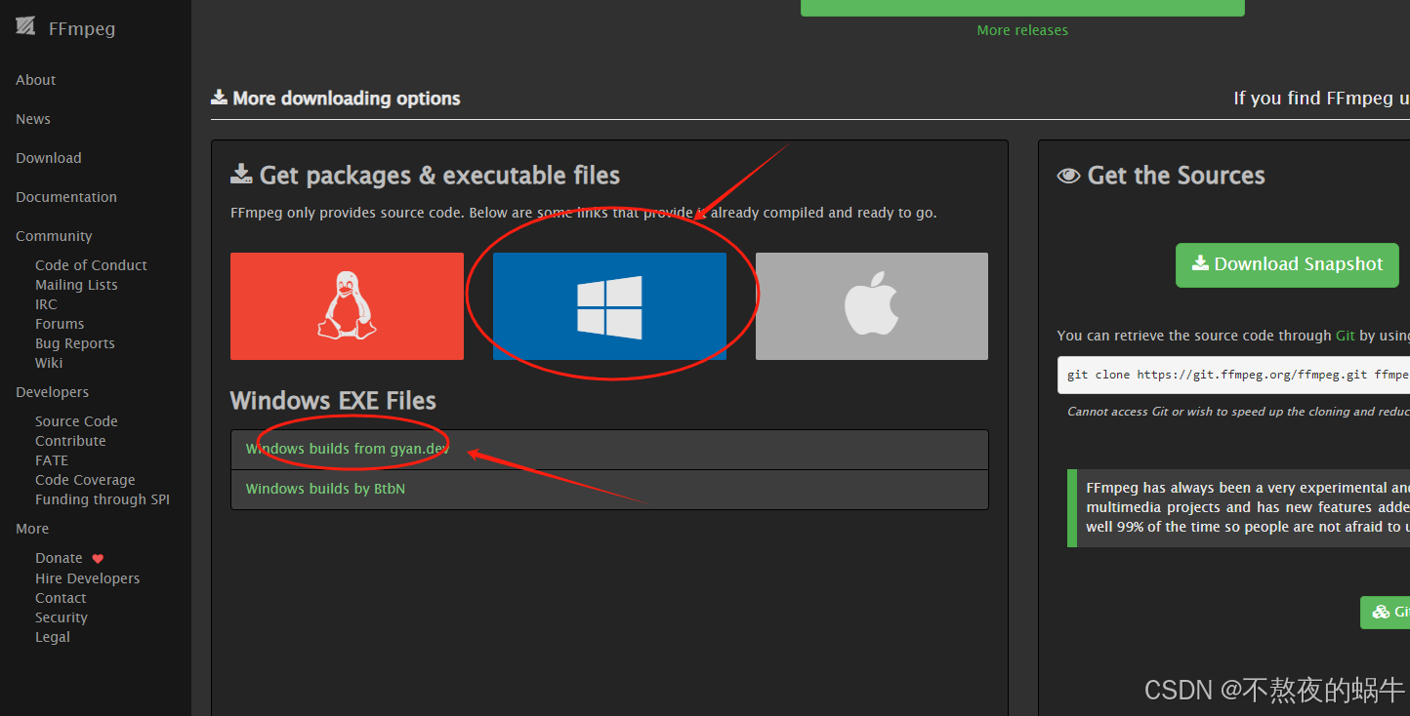Click the FFmpeg logo icon
This screenshot has width=1410, height=716.
coord(25,27)
